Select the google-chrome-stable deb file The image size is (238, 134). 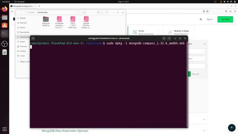tap(86, 22)
